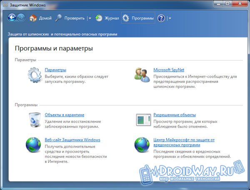Select the Программы toolbar label
This screenshot has height=190, width=250.
click(x=142, y=18)
